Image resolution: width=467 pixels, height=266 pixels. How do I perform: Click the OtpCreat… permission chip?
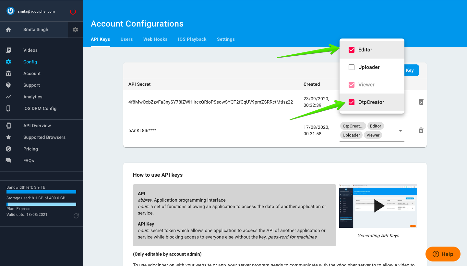353,126
